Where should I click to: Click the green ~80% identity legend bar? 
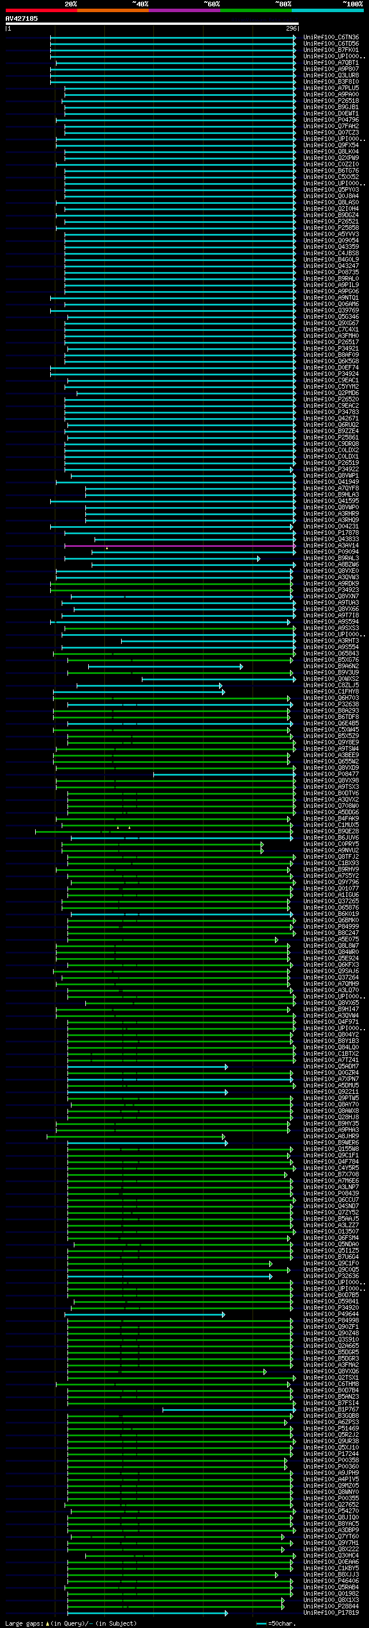pyautogui.click(x=256, y=10)
